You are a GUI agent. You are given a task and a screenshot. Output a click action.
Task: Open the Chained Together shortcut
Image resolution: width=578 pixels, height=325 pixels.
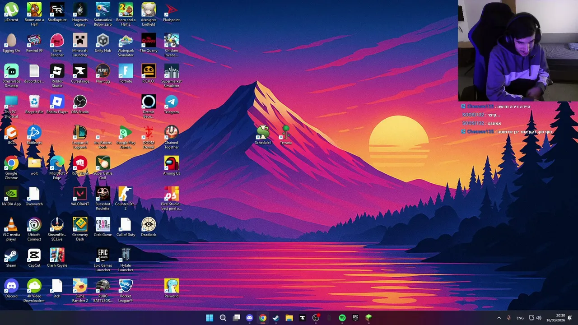click(172, 137)
